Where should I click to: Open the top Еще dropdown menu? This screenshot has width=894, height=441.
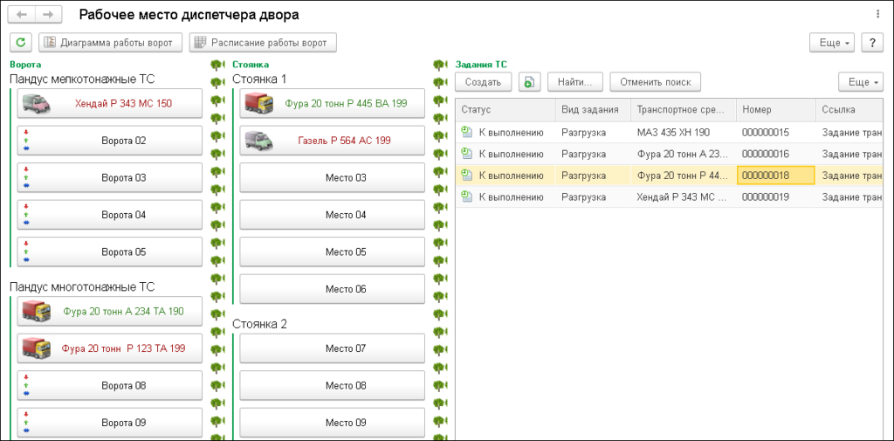[832, 43]
